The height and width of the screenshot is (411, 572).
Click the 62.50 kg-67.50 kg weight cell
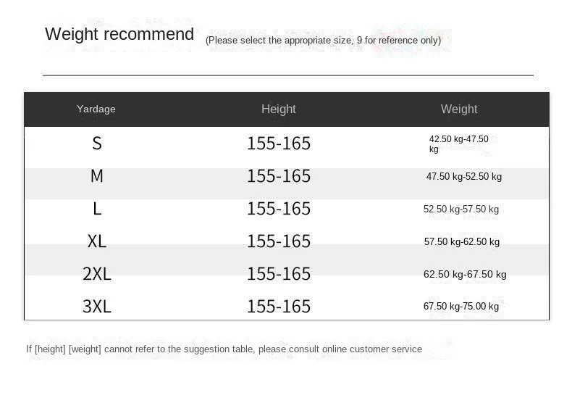(x=465, y=274)
